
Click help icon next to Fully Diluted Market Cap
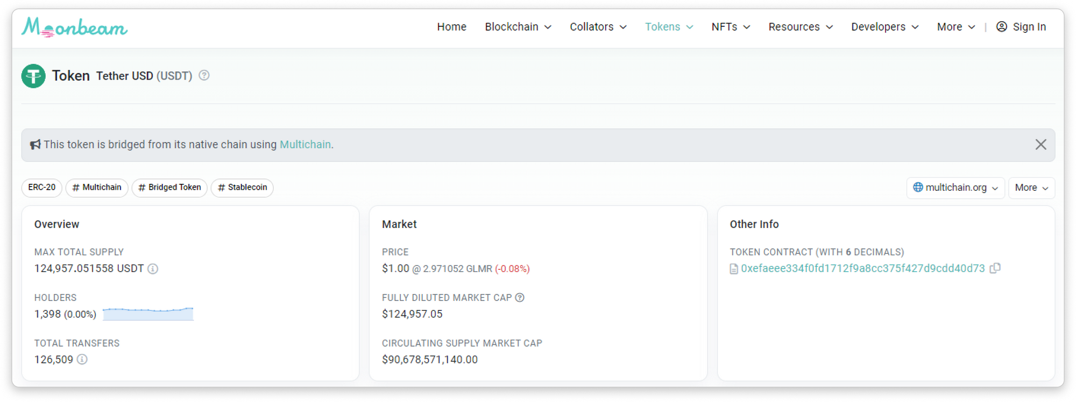pos(520,298)
